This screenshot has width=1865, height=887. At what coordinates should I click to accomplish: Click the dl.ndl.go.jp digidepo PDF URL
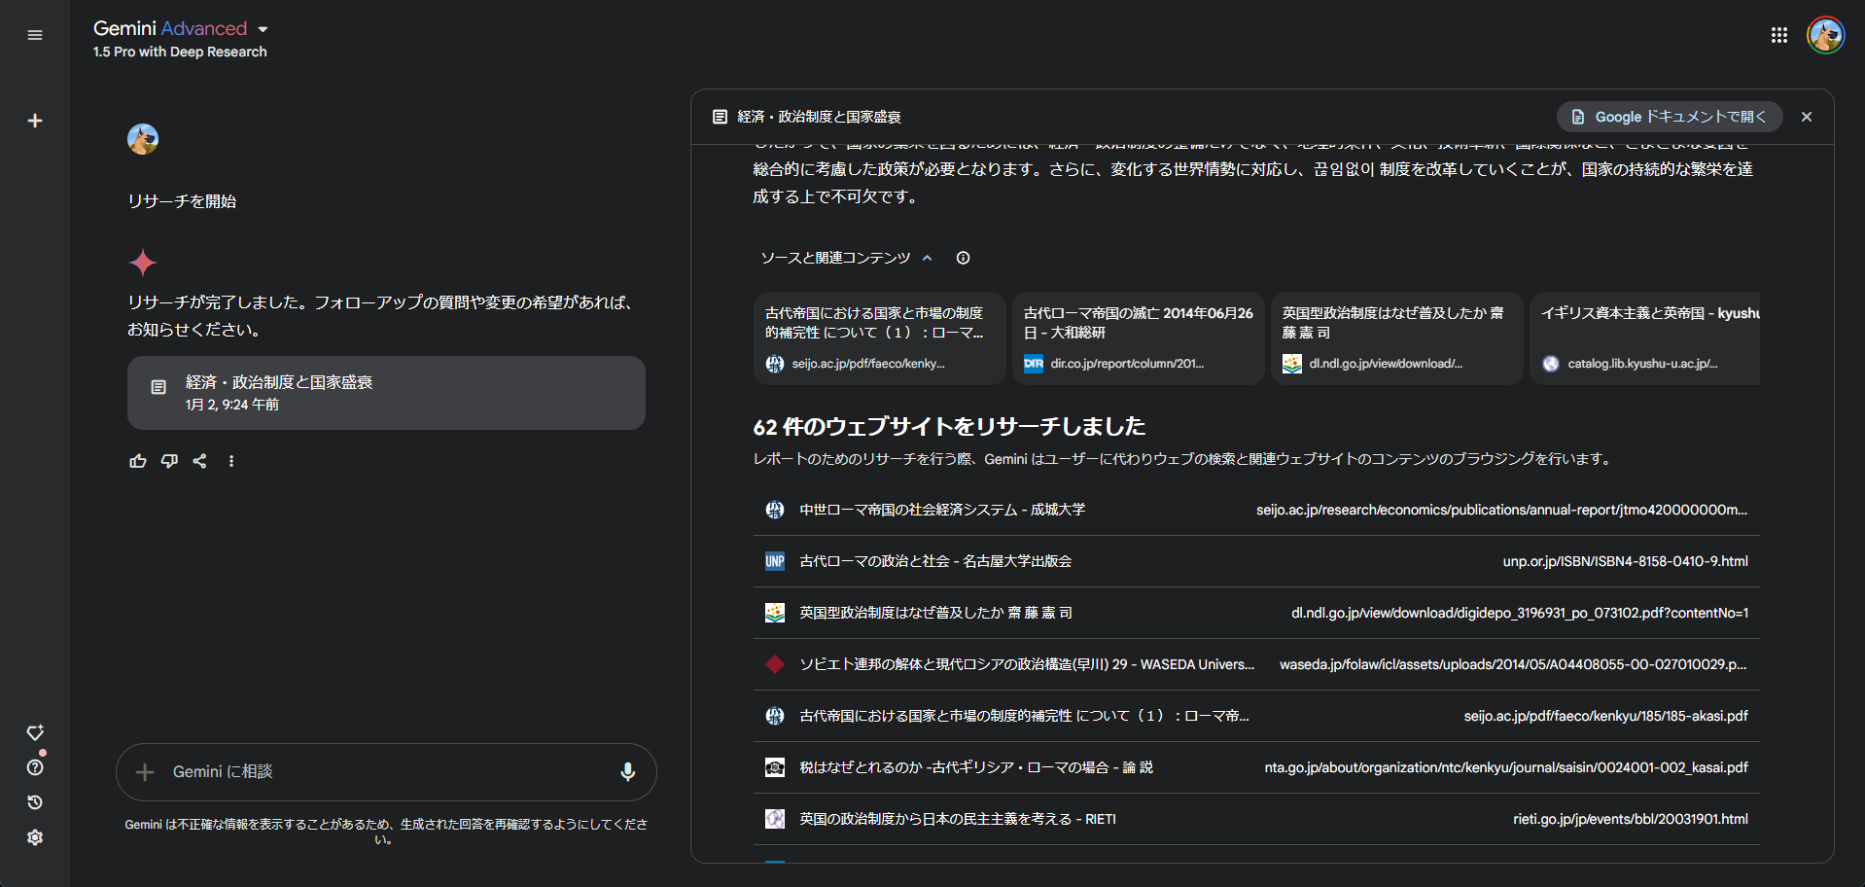click(1520, 613)
